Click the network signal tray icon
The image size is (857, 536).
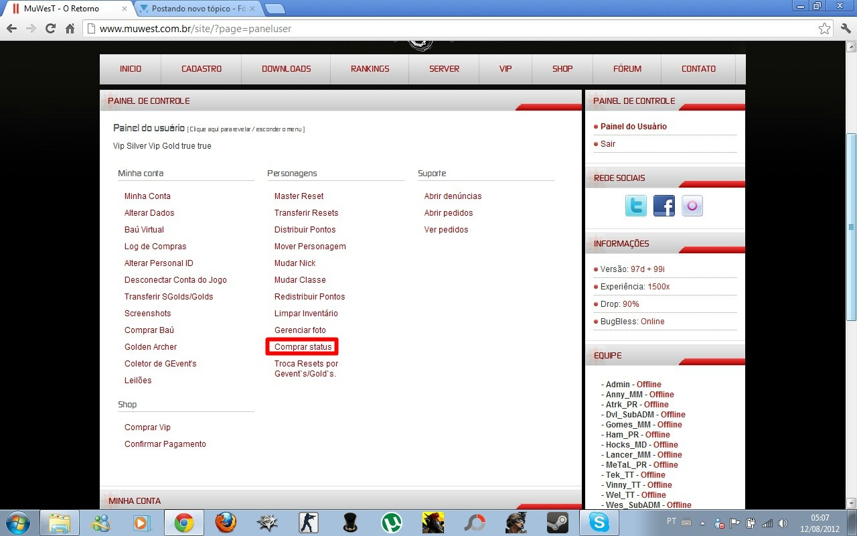click(x=767, y=523)
